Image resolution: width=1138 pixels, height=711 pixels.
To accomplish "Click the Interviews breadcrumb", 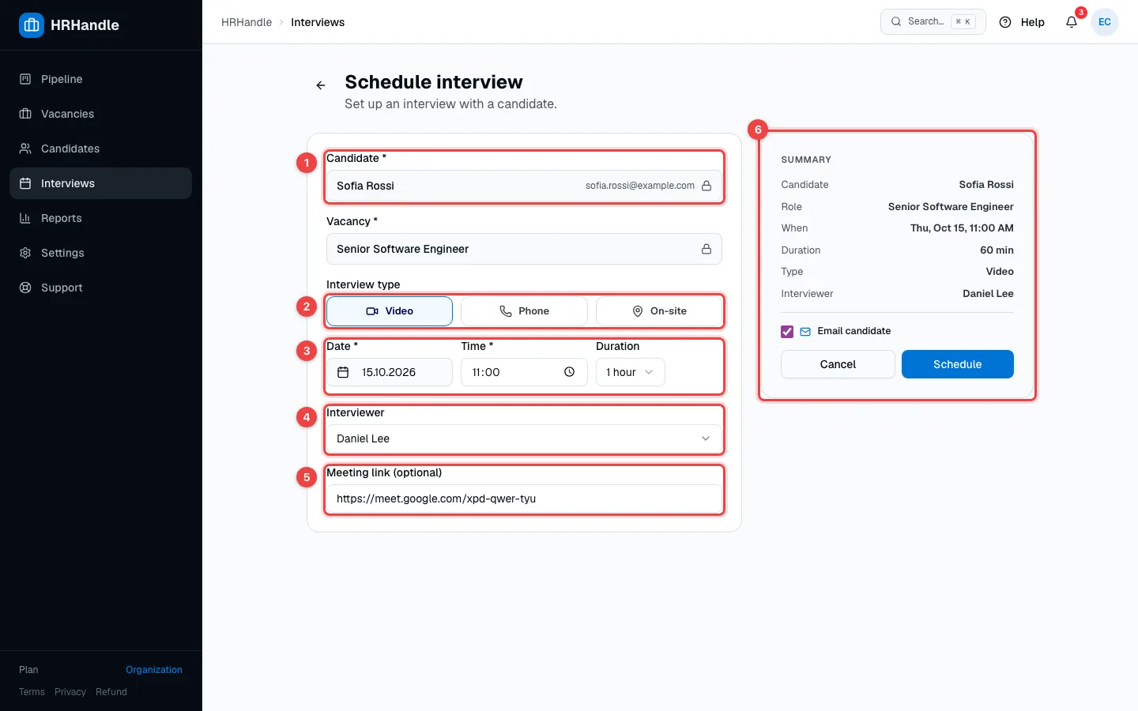I will coord(318,22).
